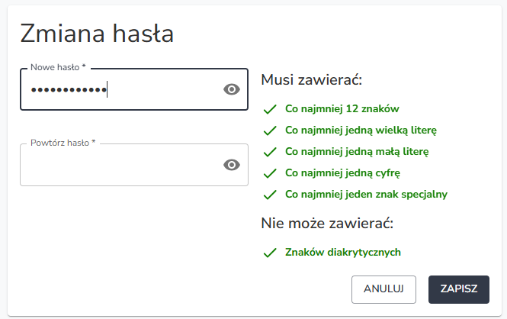Show password in Nowe hasło field
This screenshot has width=507, height=319.
coord(232,89)
